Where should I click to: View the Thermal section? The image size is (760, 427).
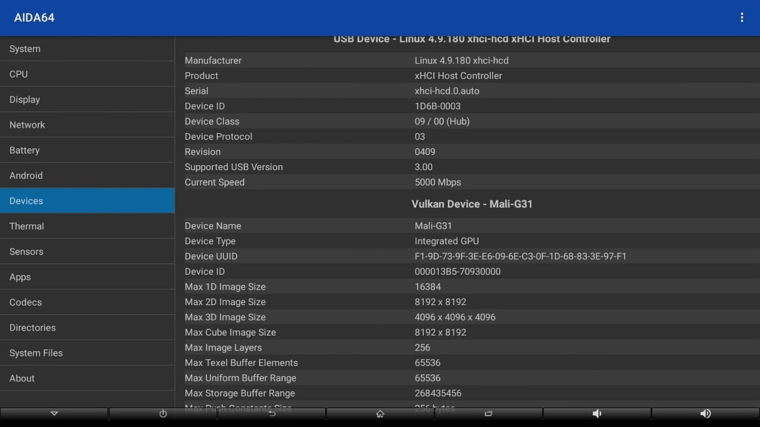pyautogui.click(x=87, y=226)
